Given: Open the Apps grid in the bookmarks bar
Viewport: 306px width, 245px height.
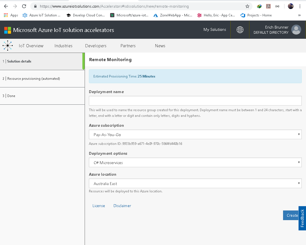Looking at the screenshot, I should (5, 15).
